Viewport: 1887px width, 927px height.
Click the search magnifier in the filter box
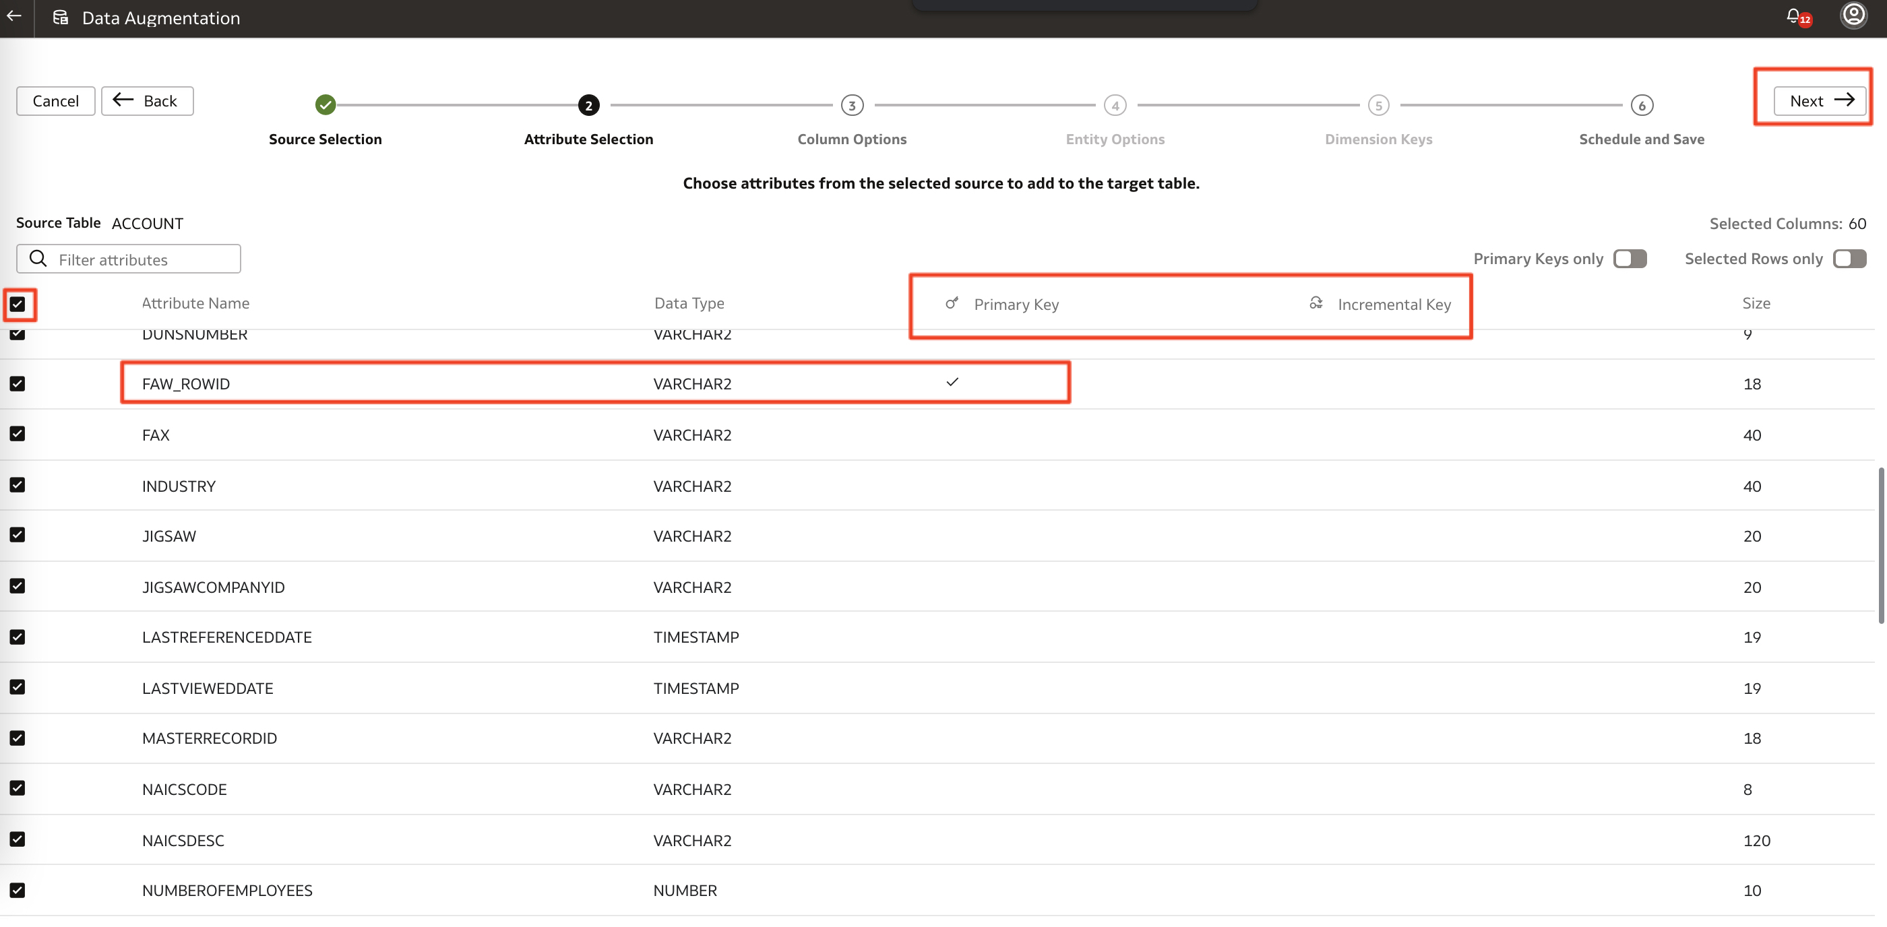click(38, 259)
